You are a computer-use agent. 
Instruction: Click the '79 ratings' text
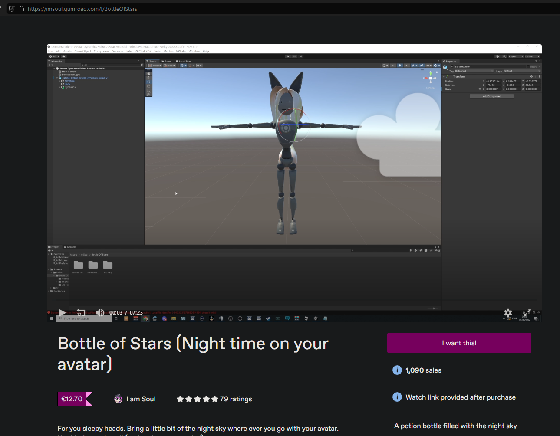coord(236,399)
